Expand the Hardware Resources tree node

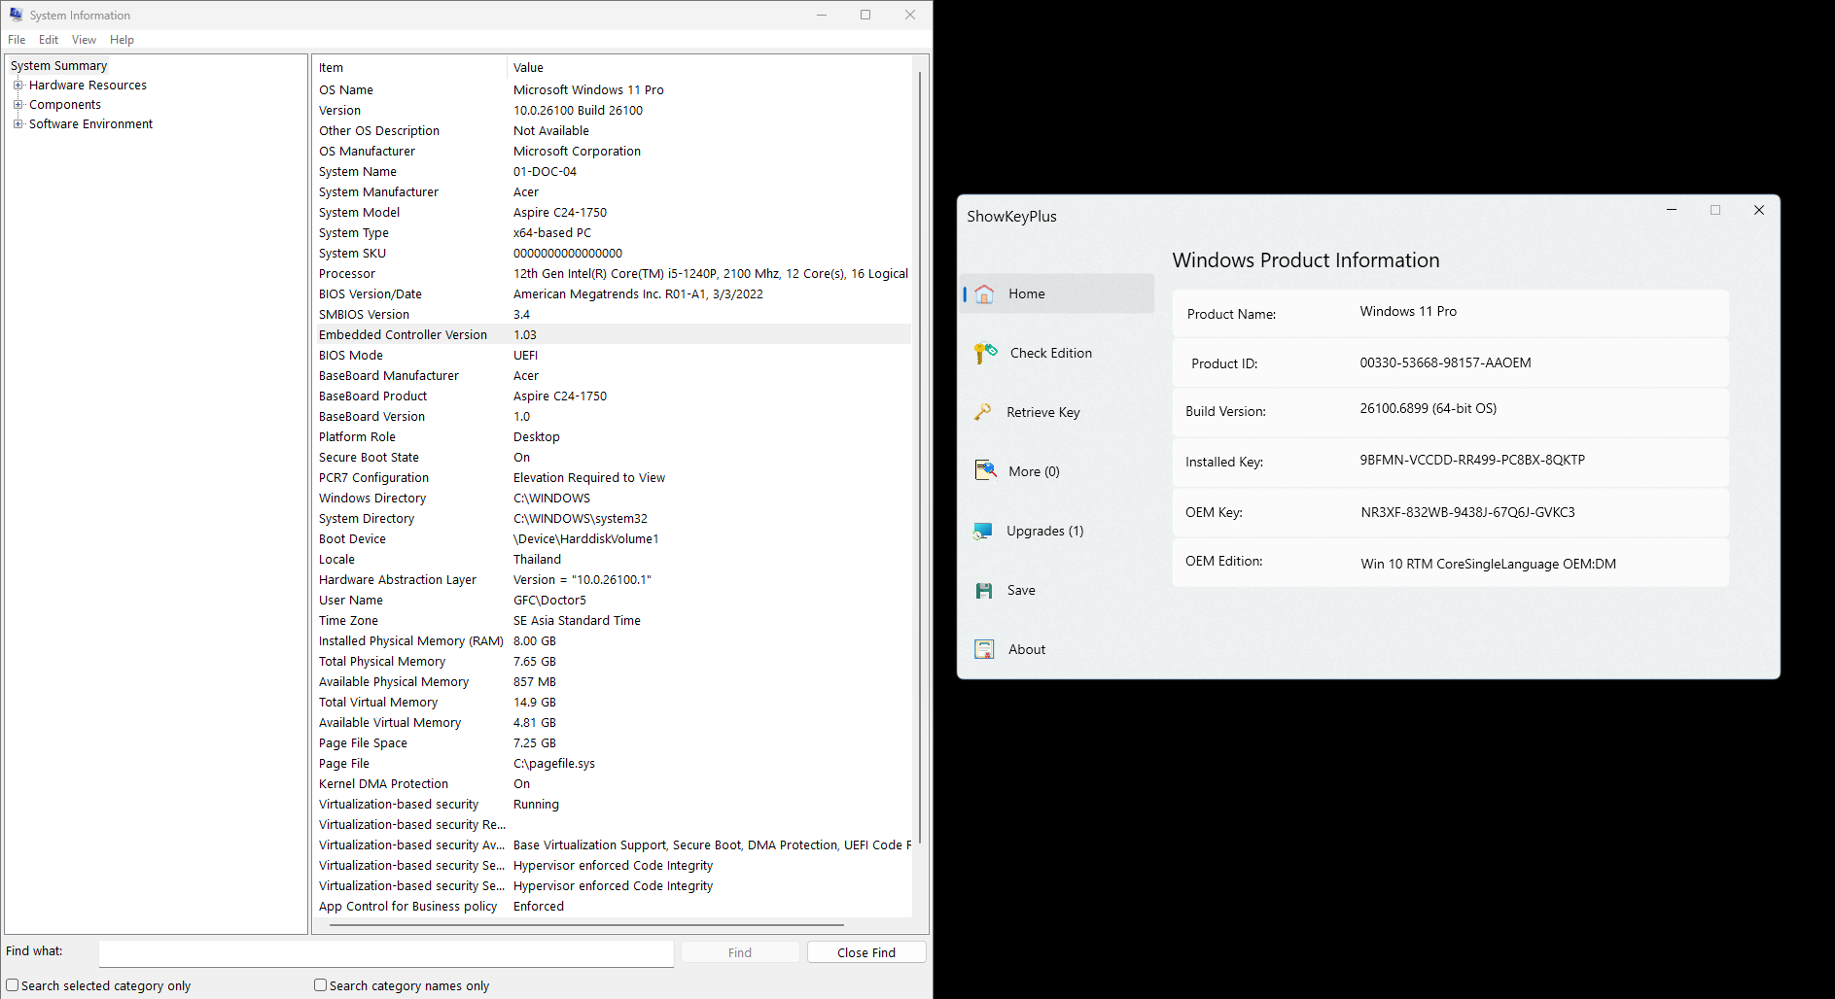(18, 86)
